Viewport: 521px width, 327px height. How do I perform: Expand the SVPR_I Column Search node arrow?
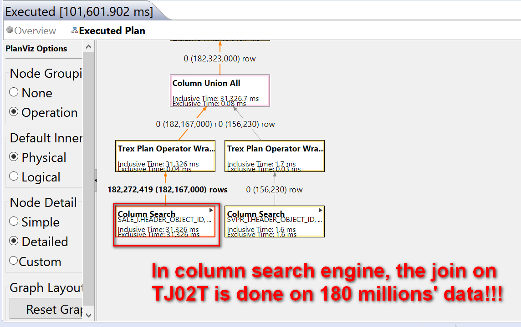[320, 210]
